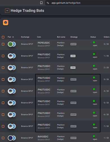
Task: Check the PNUTUSDC 3 / 33 row checkbox
Action: pos(3,79)
